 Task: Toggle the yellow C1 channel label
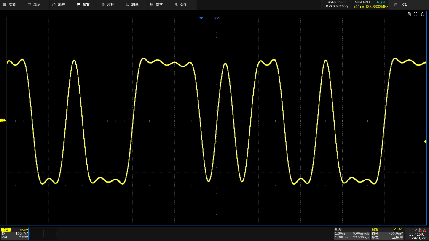click(x=6, y=230)
